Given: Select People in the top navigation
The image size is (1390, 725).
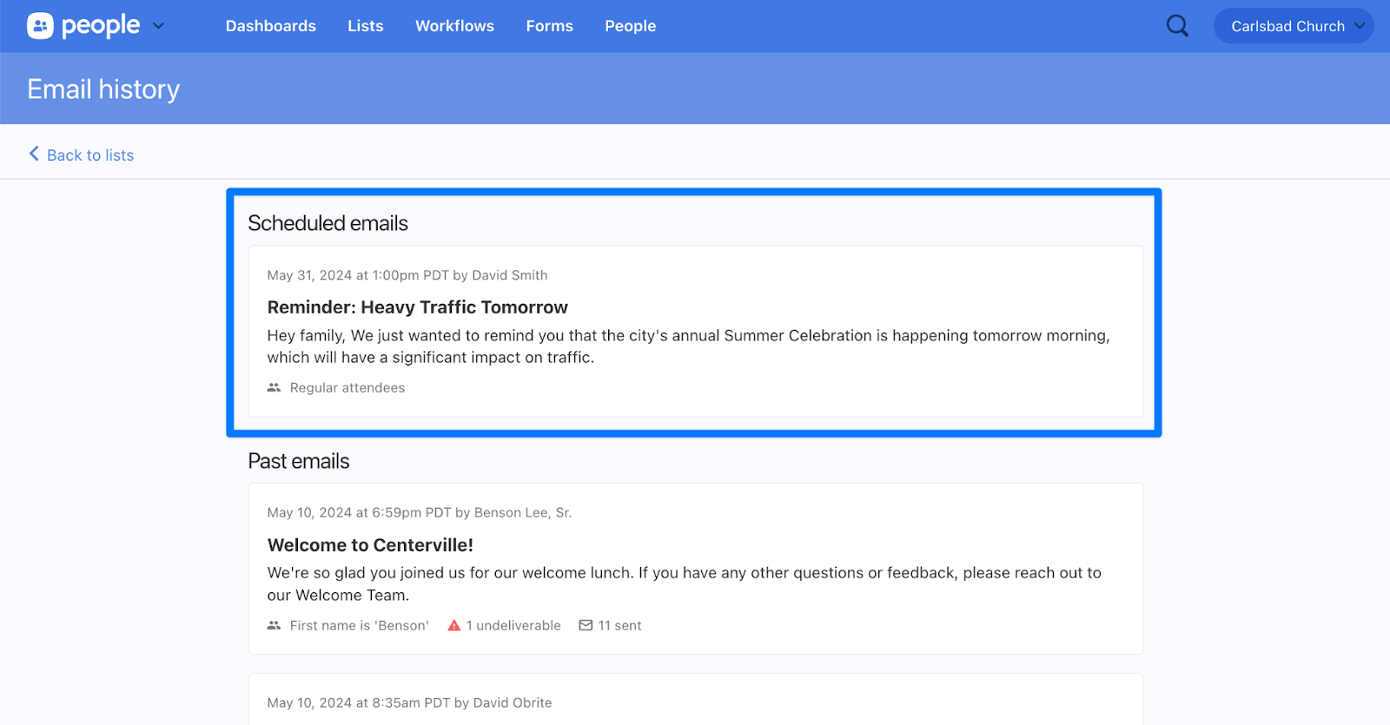Looking at the screenshot, I should pyautogui.click(x=630, y=26).
